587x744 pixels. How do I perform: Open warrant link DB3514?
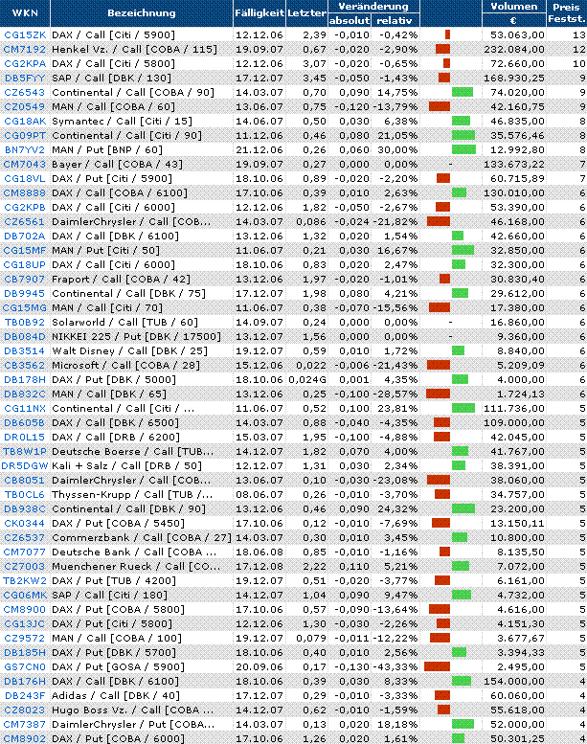point(25,351)
